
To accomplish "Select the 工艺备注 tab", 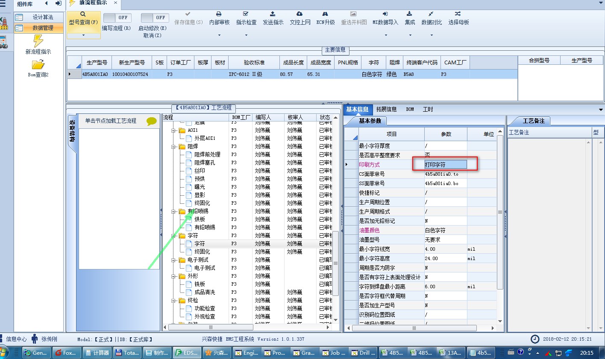I will [534, 121].
